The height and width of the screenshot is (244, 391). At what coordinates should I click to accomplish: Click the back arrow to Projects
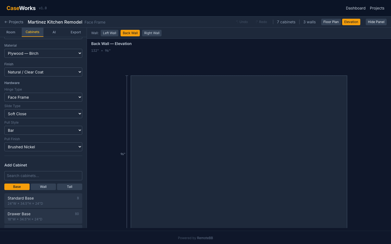pos(14,22)
